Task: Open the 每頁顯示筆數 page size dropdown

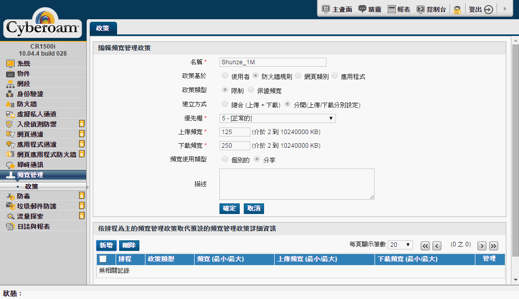Action: tap(401, 245)
